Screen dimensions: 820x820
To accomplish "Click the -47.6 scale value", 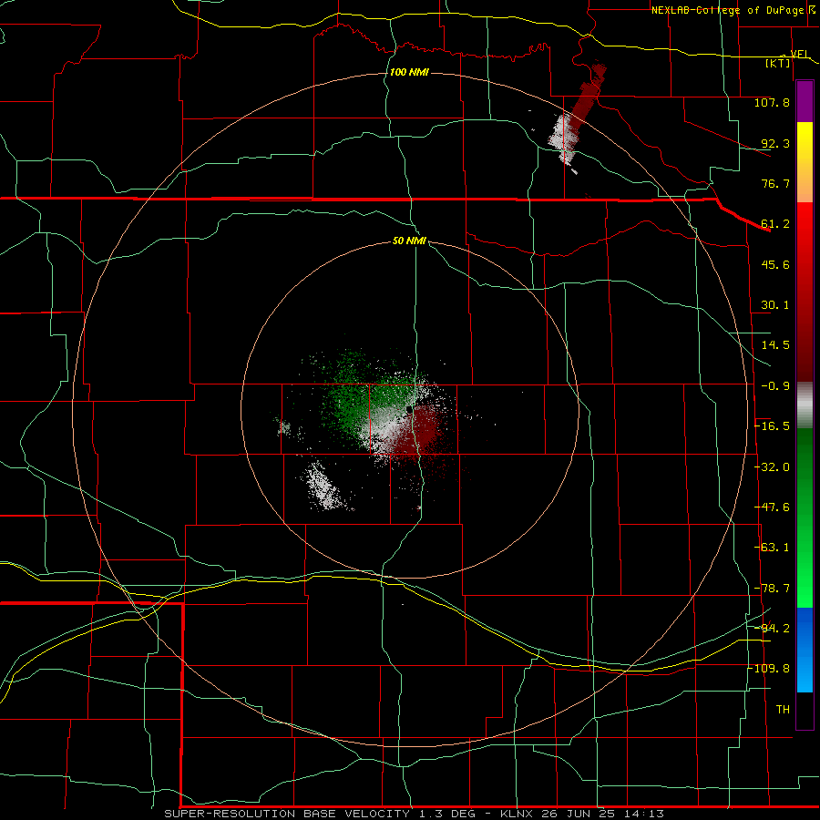I will tap(772, 507).
